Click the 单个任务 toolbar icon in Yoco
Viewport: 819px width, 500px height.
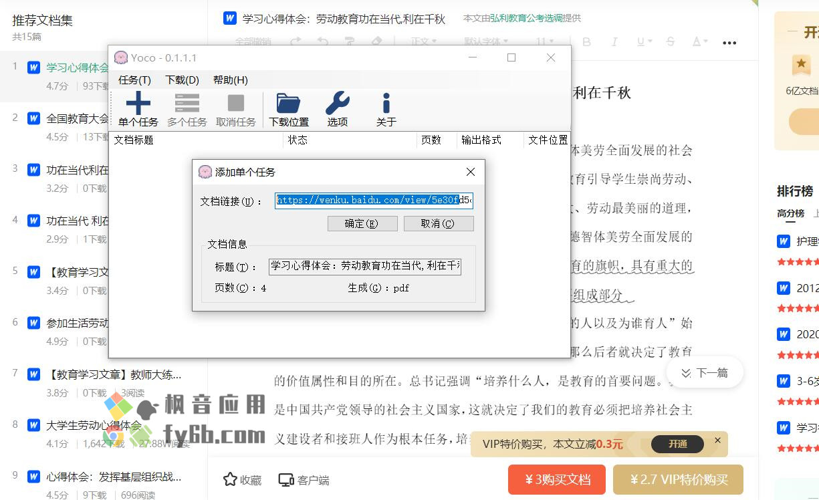tap(138, 104)
